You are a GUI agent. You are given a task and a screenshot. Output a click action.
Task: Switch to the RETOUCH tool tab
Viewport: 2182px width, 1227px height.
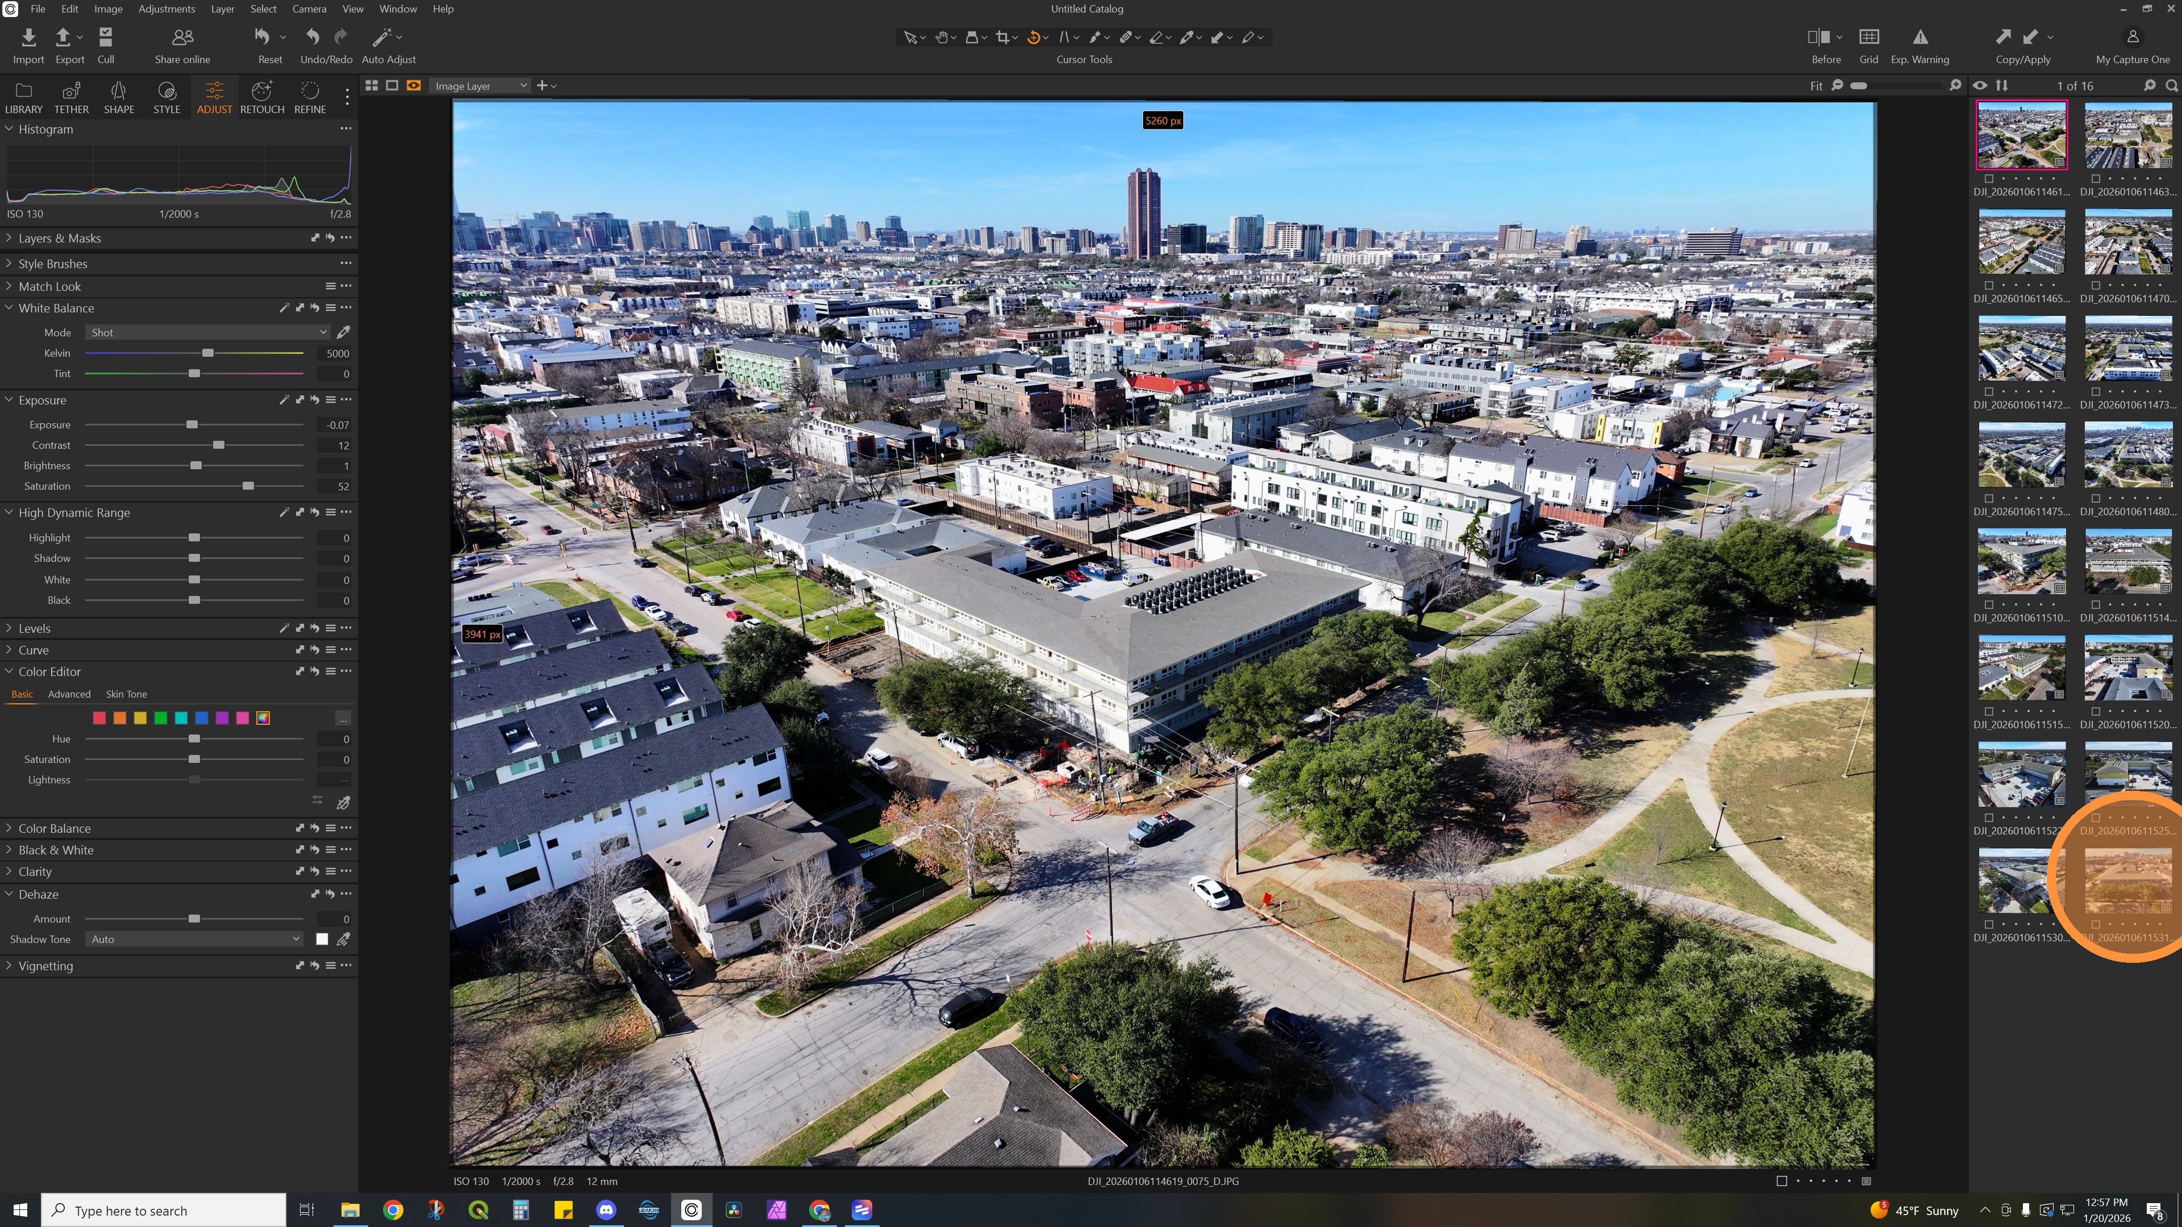[262, 98]
